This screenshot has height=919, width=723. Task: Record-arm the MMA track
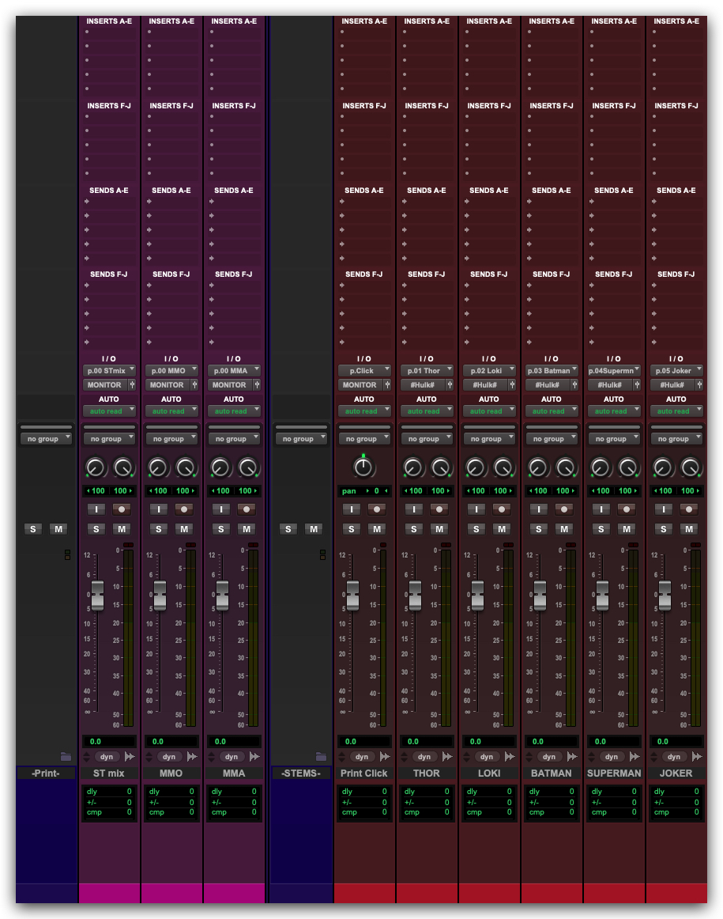[x=247, y=509]
